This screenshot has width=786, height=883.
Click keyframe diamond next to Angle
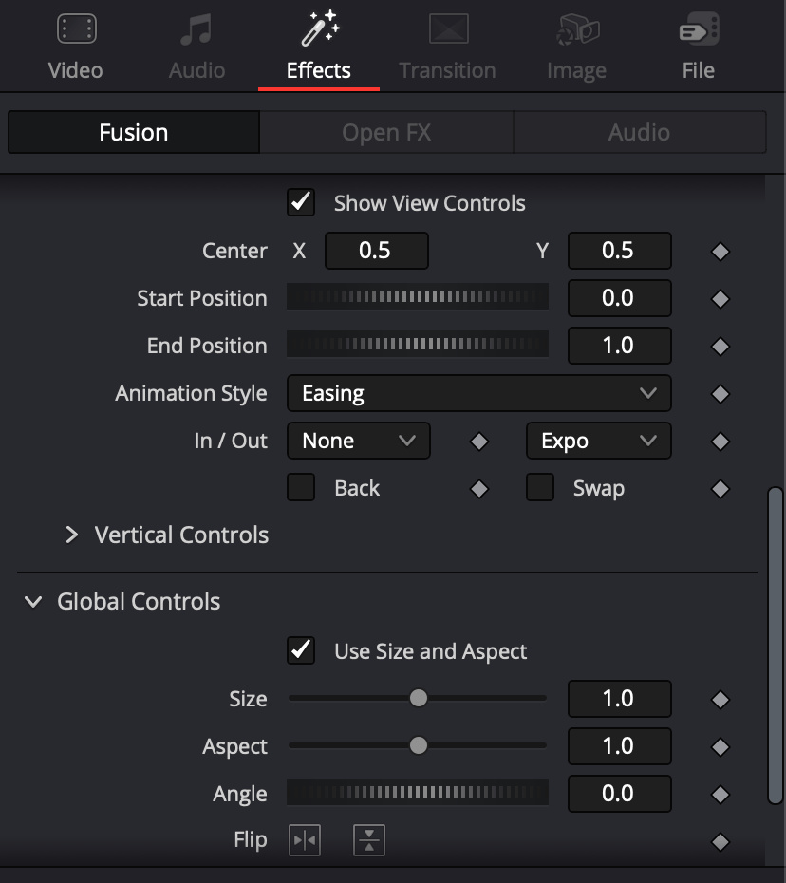pos(720,795)
